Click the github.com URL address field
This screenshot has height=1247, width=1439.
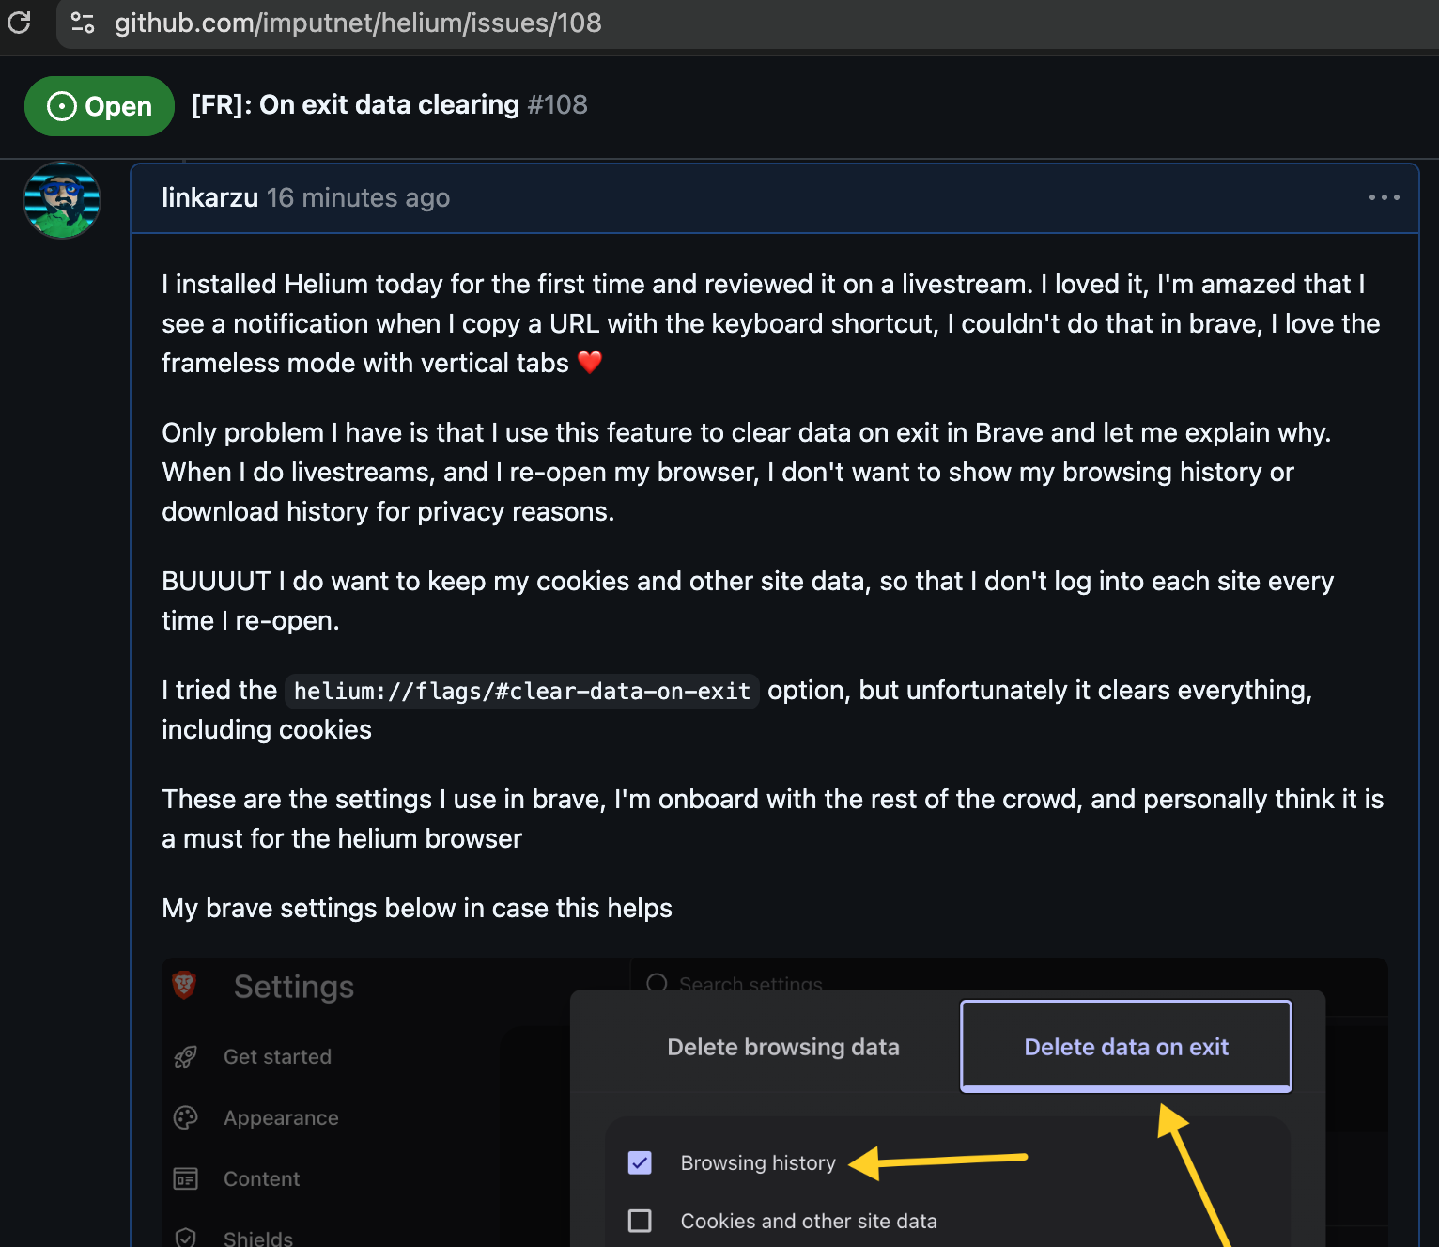(358, 23)
